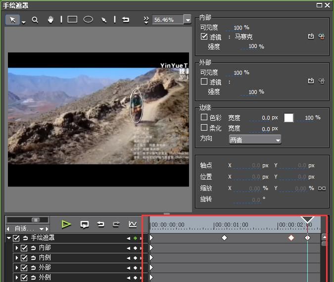Uncheck the inner 滤镜 filter checkbox

204,37
